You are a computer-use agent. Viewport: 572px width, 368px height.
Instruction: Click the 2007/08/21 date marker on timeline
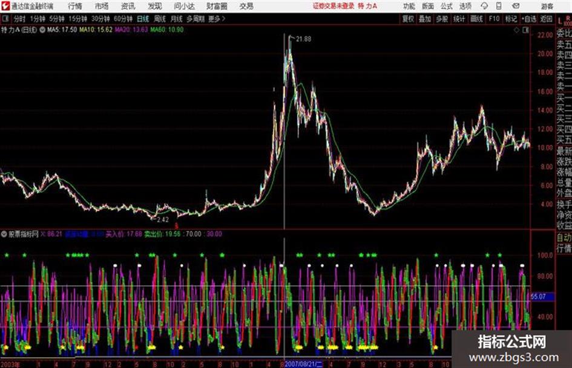pos(303,364)
